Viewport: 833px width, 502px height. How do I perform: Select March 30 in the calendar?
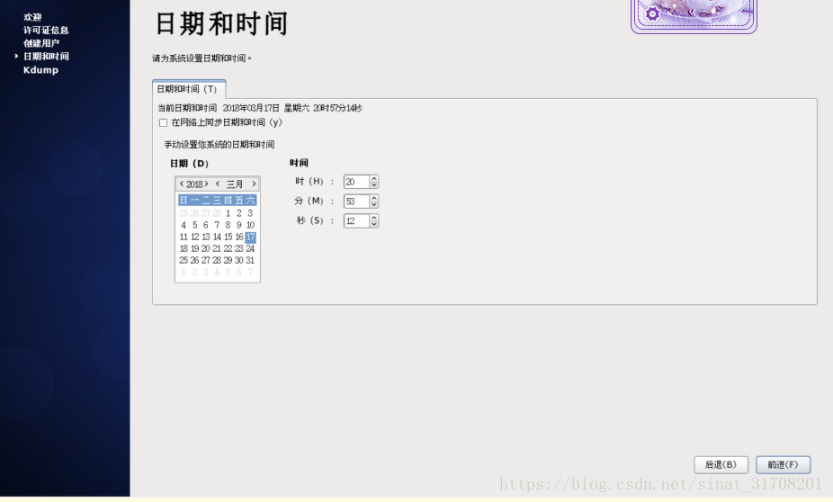click(239, 260)
